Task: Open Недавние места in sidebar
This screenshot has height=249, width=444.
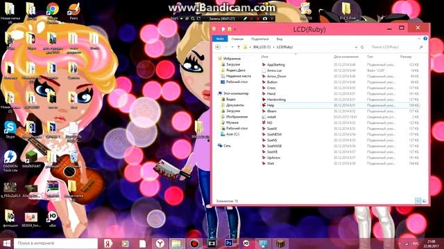Action: (x=238, y=76)
